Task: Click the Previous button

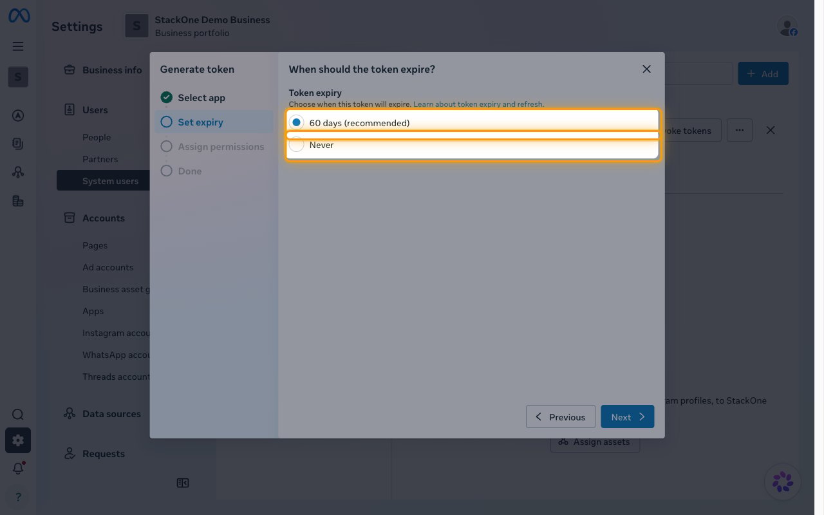Action: click(561, 417)
